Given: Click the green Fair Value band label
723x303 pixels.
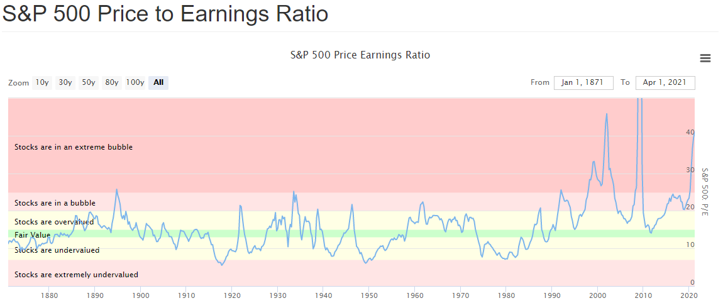Looking at the screenshot, I should pyautogui.click(x=32, y=235).
